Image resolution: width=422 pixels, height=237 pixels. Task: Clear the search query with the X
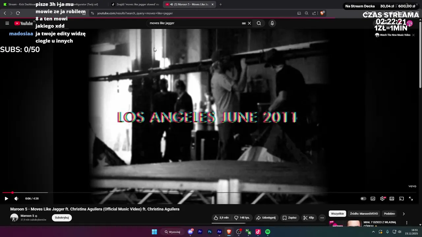click(x=250, y=23)
